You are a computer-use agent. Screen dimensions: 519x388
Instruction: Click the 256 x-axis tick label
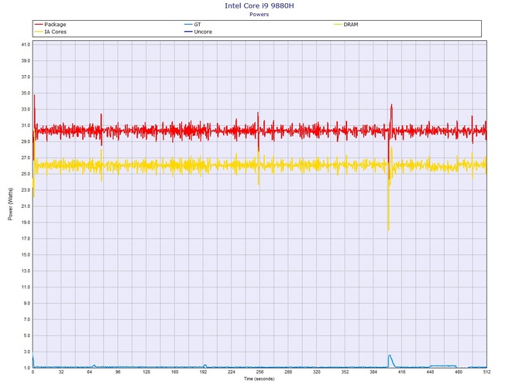pyautogui.click(x=259, y=372)
